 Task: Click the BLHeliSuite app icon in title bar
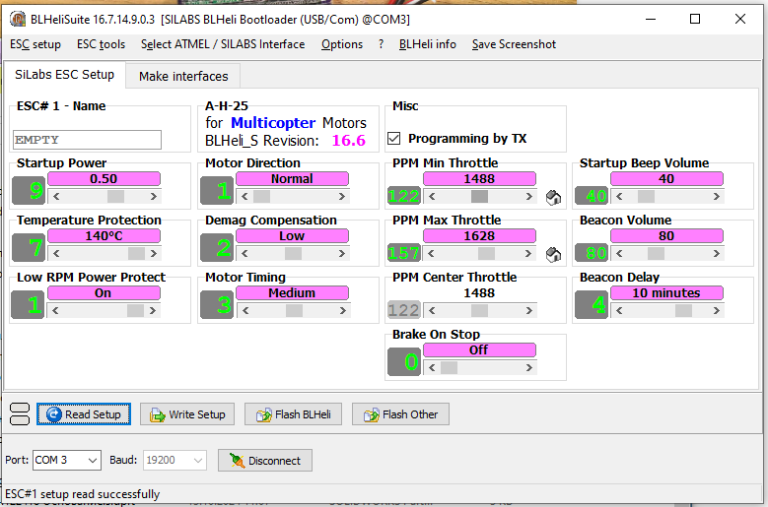(18, 19)
